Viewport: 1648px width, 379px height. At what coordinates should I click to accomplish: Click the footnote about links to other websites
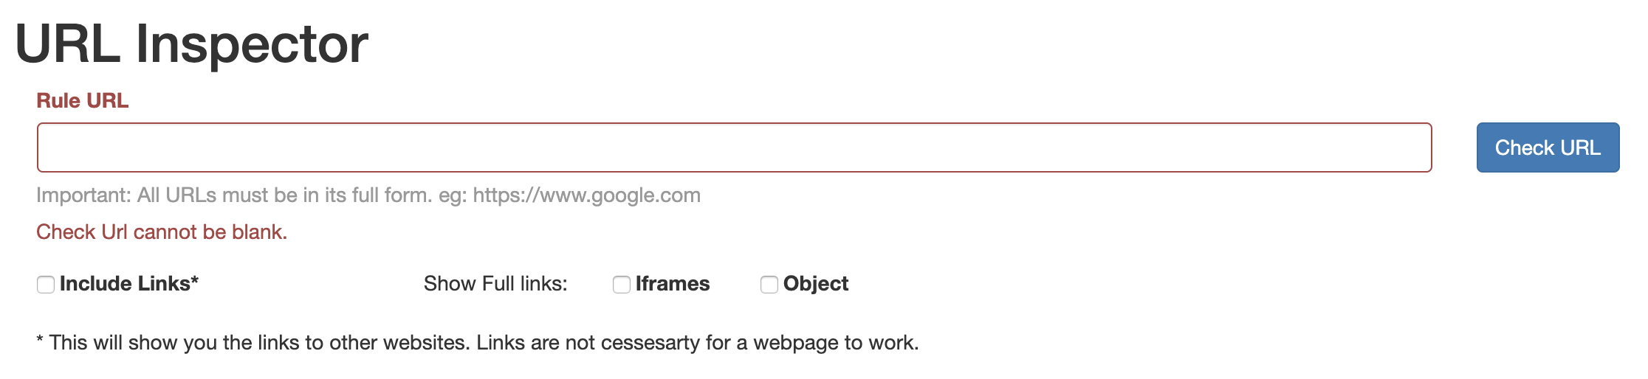pyautogui.click(x=477, y=343)
